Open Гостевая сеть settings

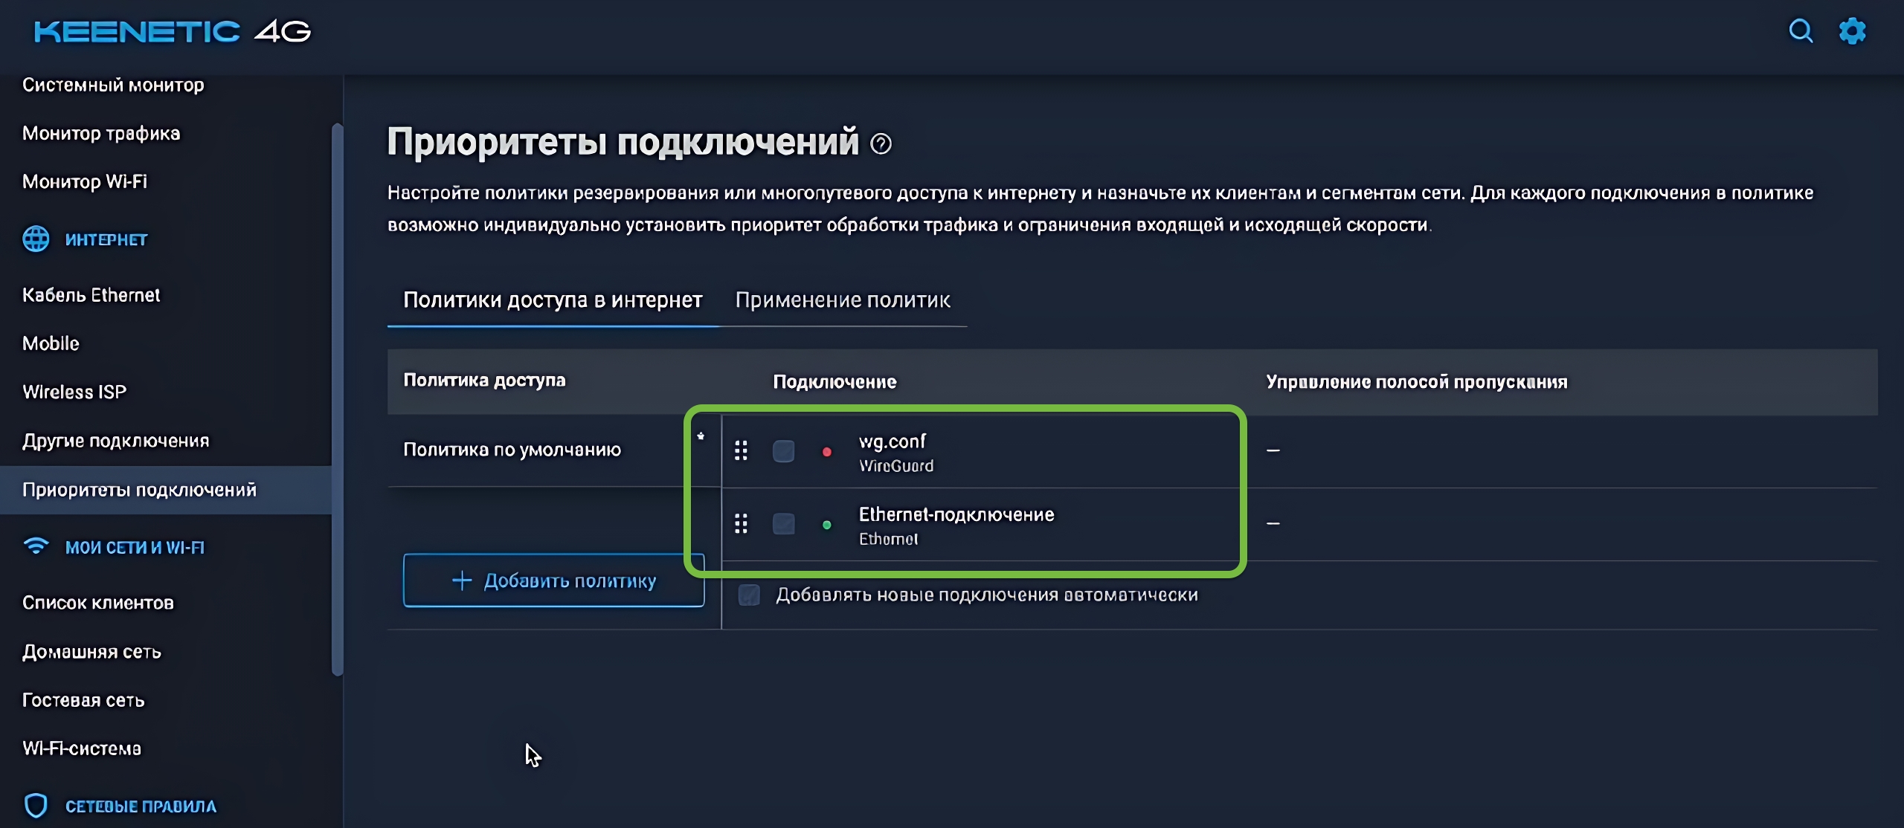83,700
